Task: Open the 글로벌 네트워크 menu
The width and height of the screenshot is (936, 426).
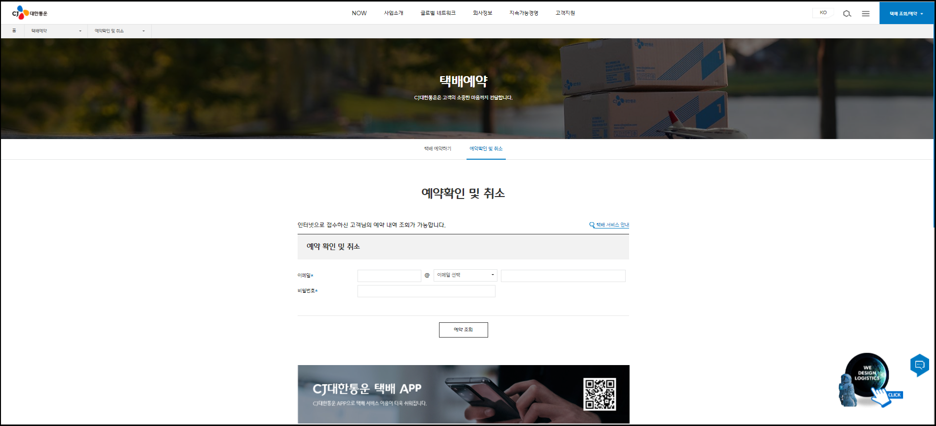Action: [x=438, y=13]
